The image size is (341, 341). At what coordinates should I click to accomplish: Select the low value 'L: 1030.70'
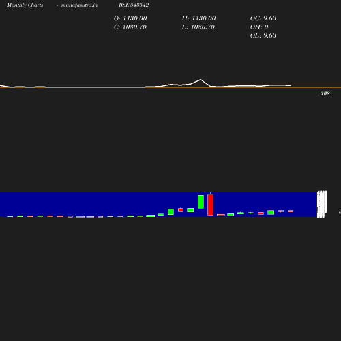(198, 27)
